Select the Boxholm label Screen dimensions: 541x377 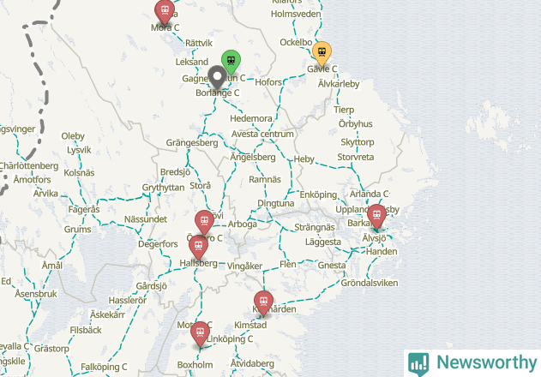click(195, 365)
